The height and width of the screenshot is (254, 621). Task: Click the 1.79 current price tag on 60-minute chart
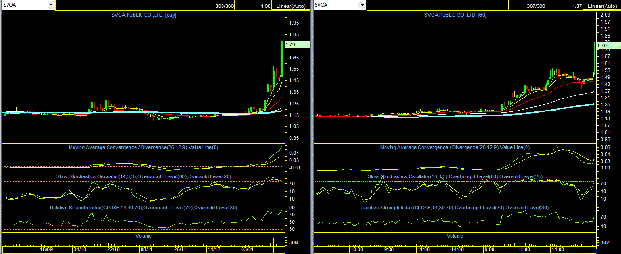(x=608, y=46)
